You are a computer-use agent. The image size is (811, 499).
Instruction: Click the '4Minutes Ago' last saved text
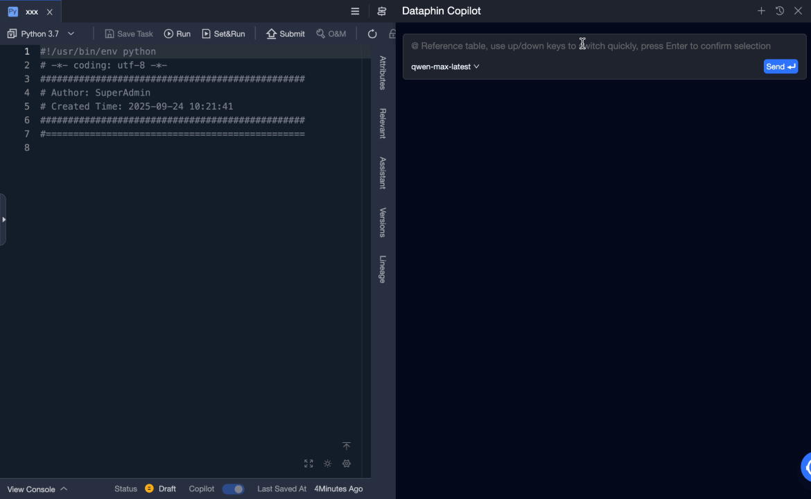pos(338,489)
